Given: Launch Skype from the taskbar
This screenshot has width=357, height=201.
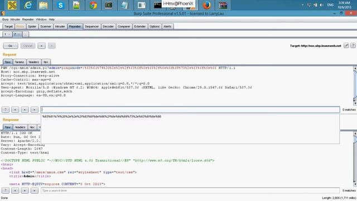Looking at the screenshot, I should point(60,5).
